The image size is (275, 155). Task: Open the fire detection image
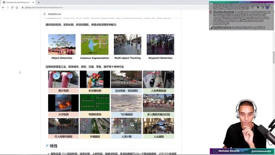(63, 103)
